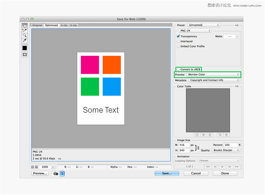Click the browser preview icon
Viewport: 265px width, 195px height.
(x=56, y=174)
